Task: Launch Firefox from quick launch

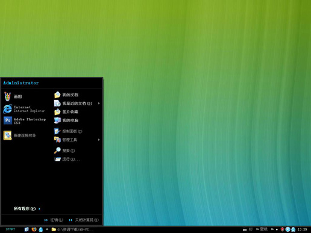Action: (x=34, y=229)
